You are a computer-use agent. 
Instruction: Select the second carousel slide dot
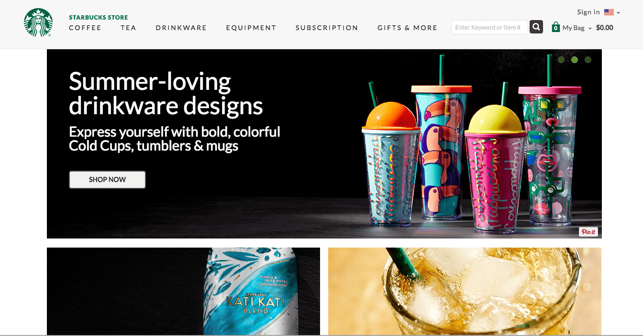point(575,60)
